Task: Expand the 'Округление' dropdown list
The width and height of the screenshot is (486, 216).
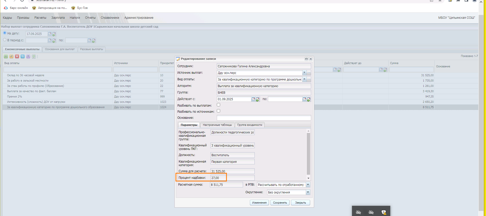Action: (x=308, y=192)
